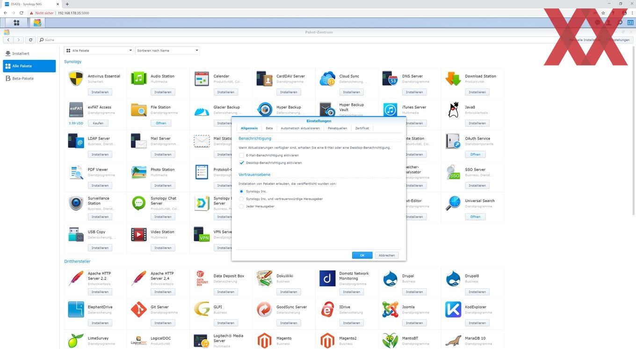The width and height of the screenshot is (636, 349).
Task: Open the Git Server package icon
Action: (139, 309)
